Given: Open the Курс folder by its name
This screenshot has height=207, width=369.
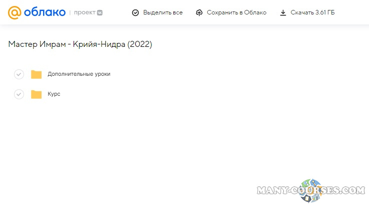Looking at the screenshot, I should pos(54,94).
